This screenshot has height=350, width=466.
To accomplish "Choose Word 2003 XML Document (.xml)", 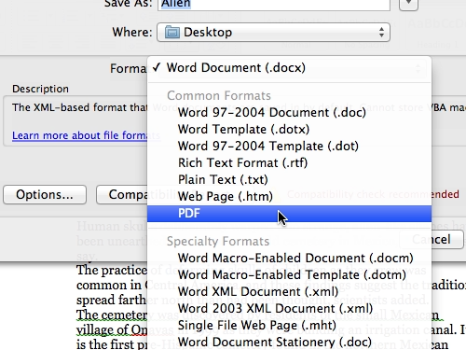I will click(289, 308).
